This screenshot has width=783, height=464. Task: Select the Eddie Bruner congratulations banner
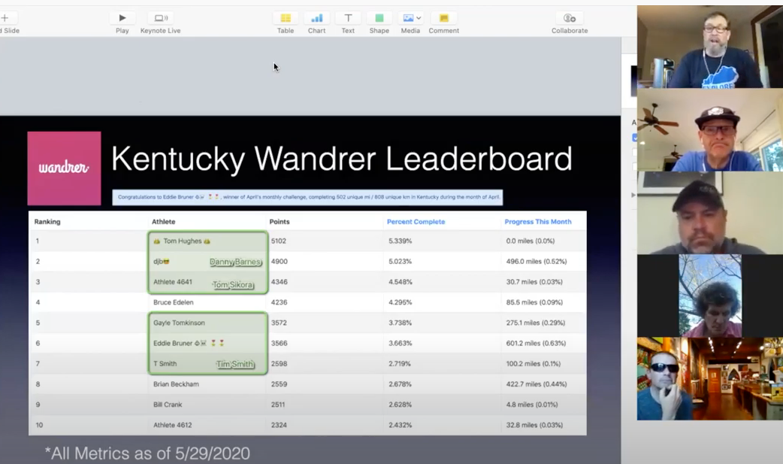(x=307, y=197)
